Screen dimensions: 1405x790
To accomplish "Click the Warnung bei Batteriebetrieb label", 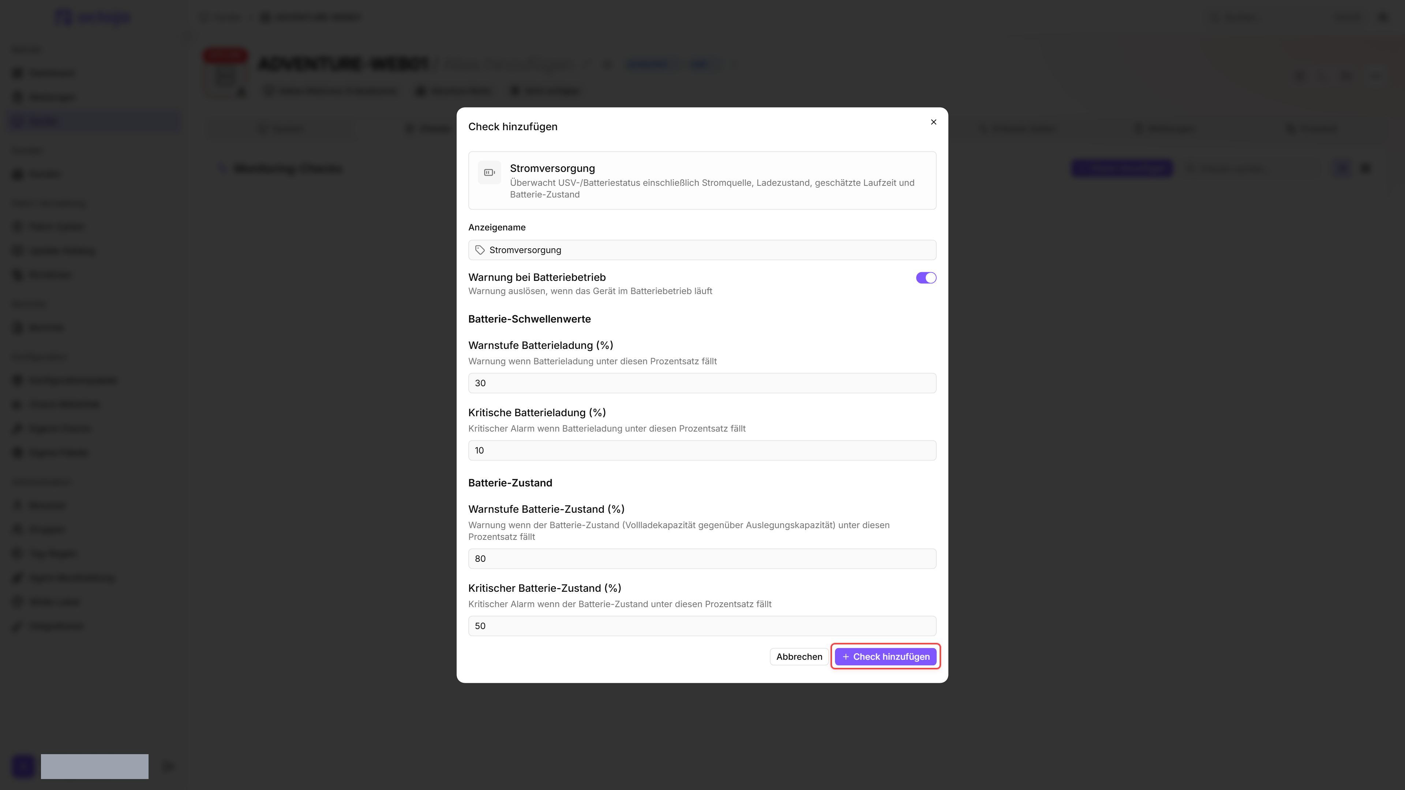I will pyautogui.click(x=537, y=278).
